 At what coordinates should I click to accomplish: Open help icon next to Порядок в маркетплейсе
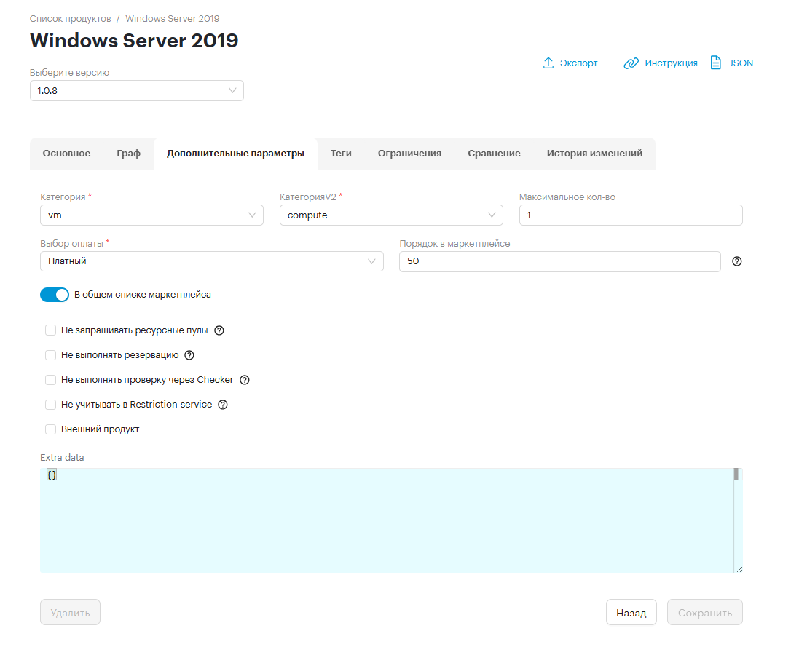coord(737,261)
